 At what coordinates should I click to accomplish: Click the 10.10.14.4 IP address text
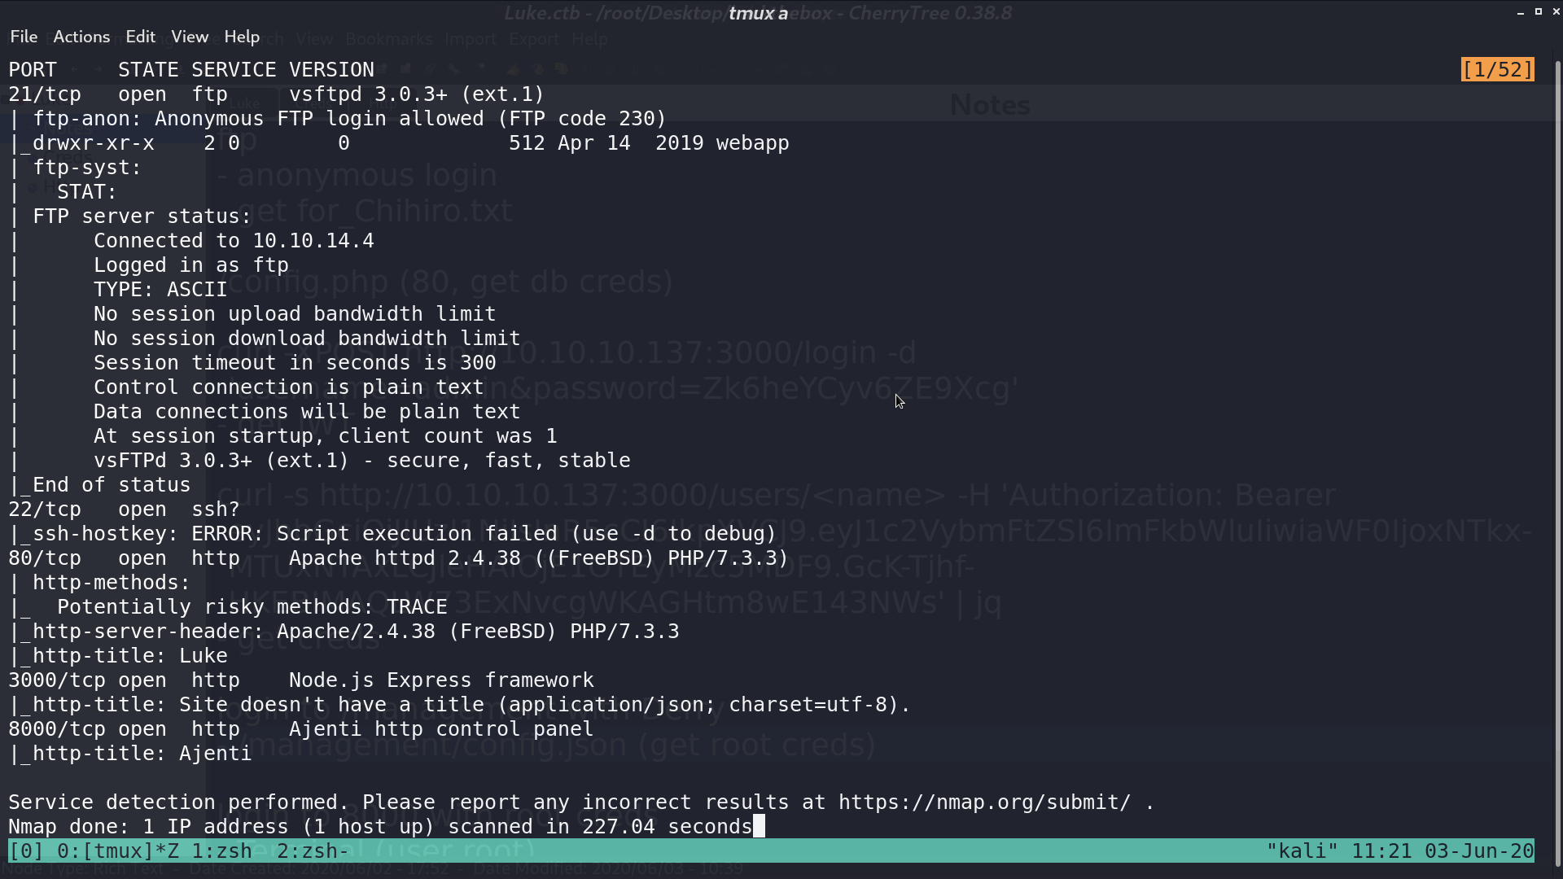click(313, 241)
